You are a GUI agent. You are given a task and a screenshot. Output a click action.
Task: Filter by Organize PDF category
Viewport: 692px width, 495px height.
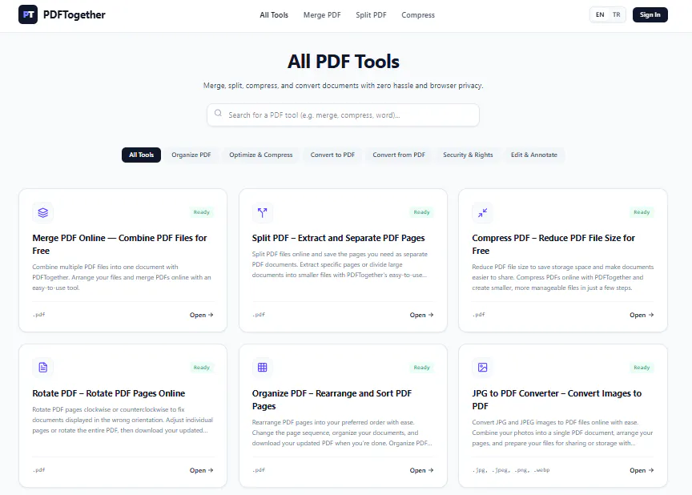click(191, 155)
